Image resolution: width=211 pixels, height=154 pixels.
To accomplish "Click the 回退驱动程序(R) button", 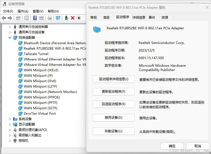I will point(114,104).
